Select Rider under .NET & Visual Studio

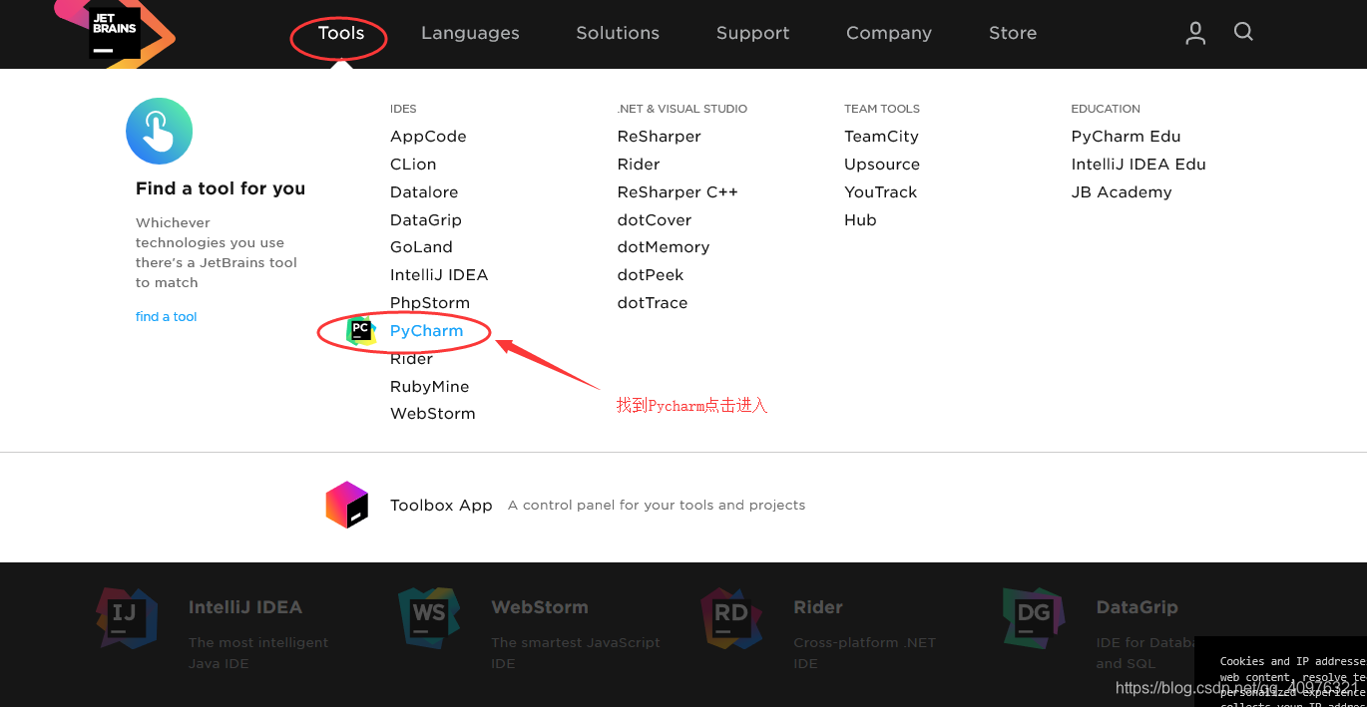(x=639, y=165)
